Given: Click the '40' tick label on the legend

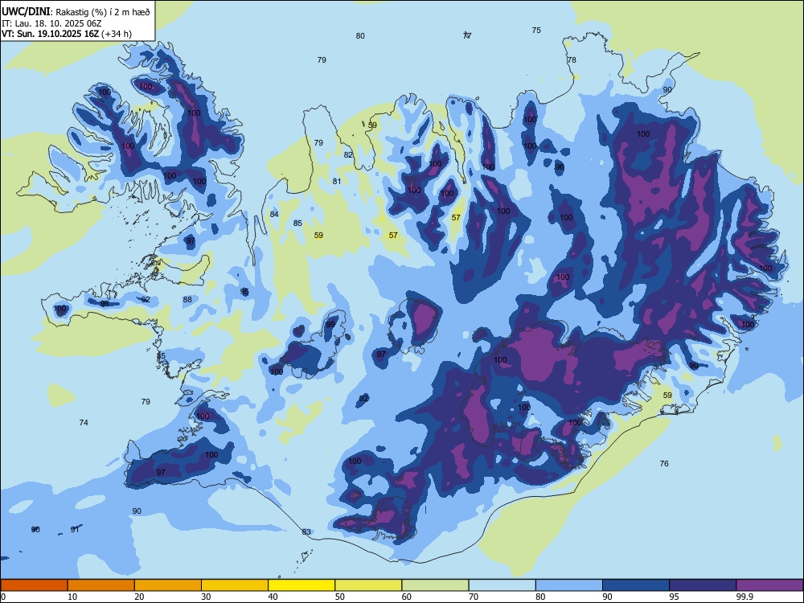Looking at the screenshot, I should coord(273,597).
